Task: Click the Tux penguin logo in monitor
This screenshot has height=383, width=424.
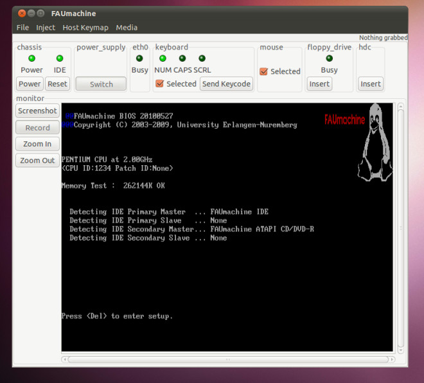Action: click(x=375, y=143)
